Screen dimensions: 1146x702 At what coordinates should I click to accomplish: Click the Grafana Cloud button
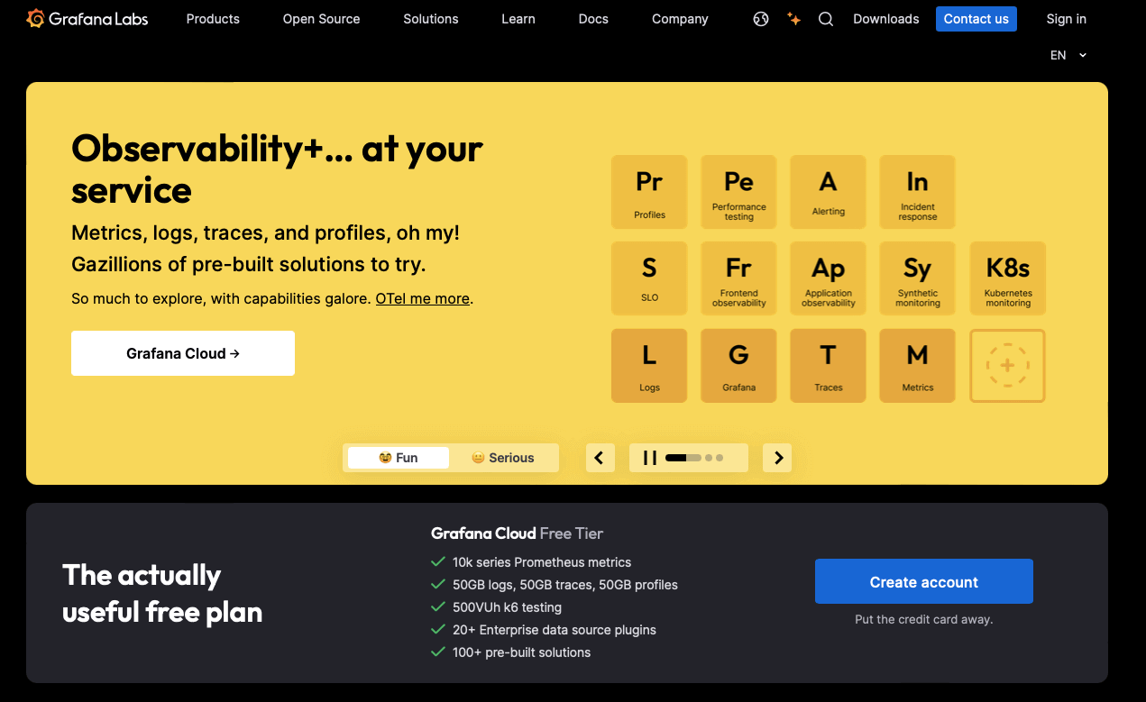(x=183, y=353)
